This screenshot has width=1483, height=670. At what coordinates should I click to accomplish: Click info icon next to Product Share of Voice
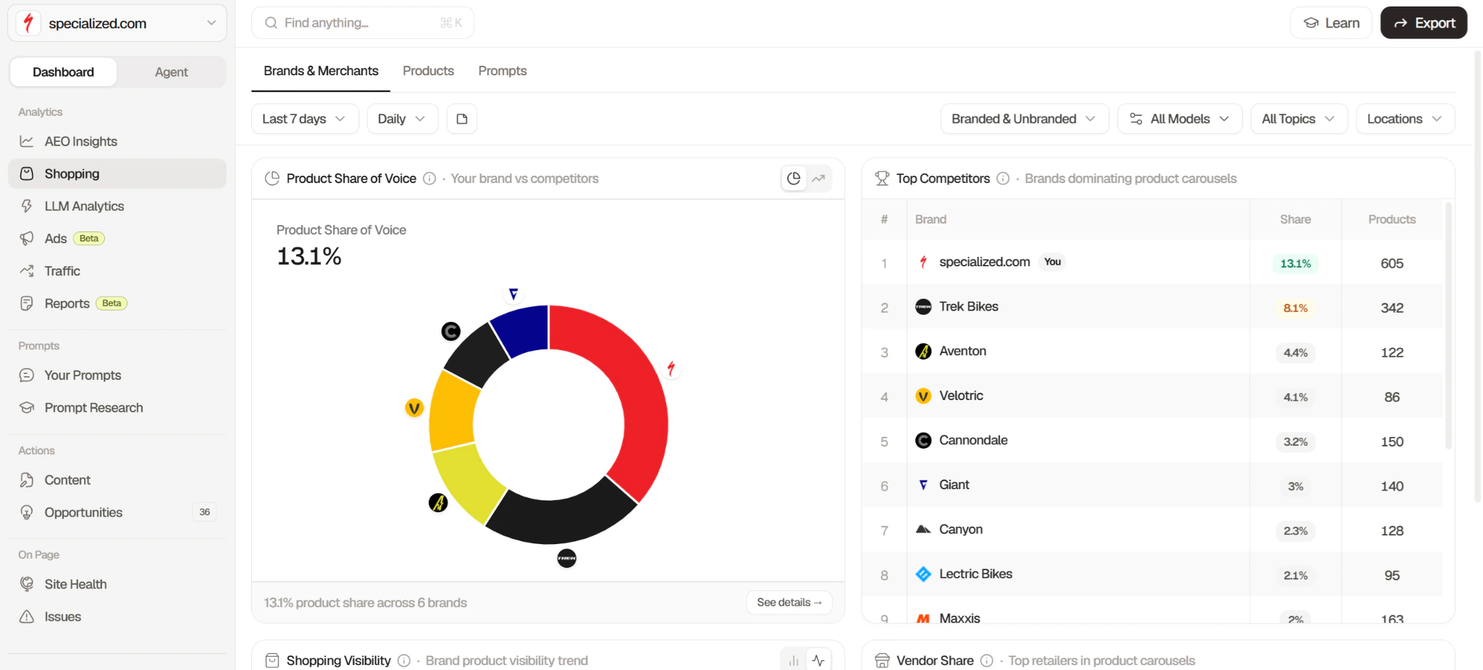[x=429, y=179]
